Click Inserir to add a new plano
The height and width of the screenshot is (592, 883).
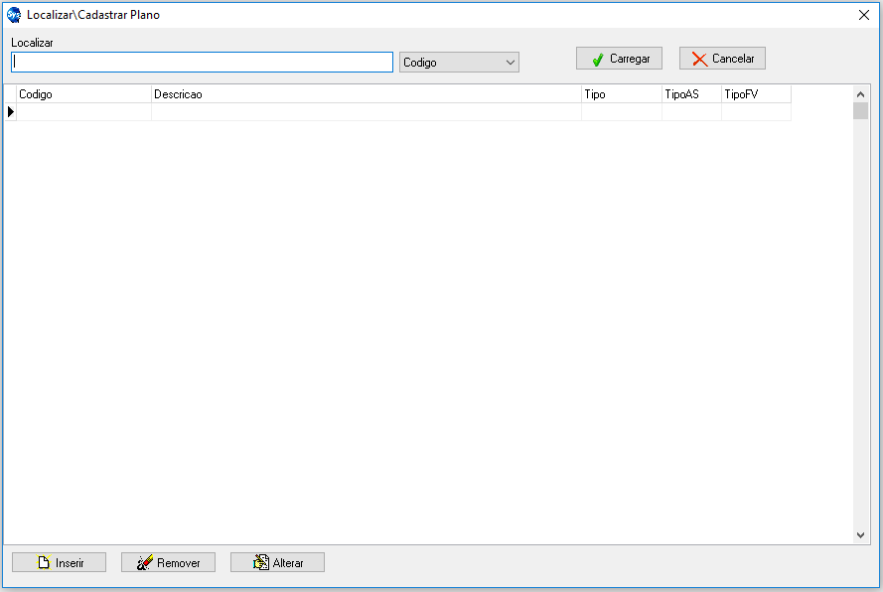pyautogui.click(x=59, y=563)
